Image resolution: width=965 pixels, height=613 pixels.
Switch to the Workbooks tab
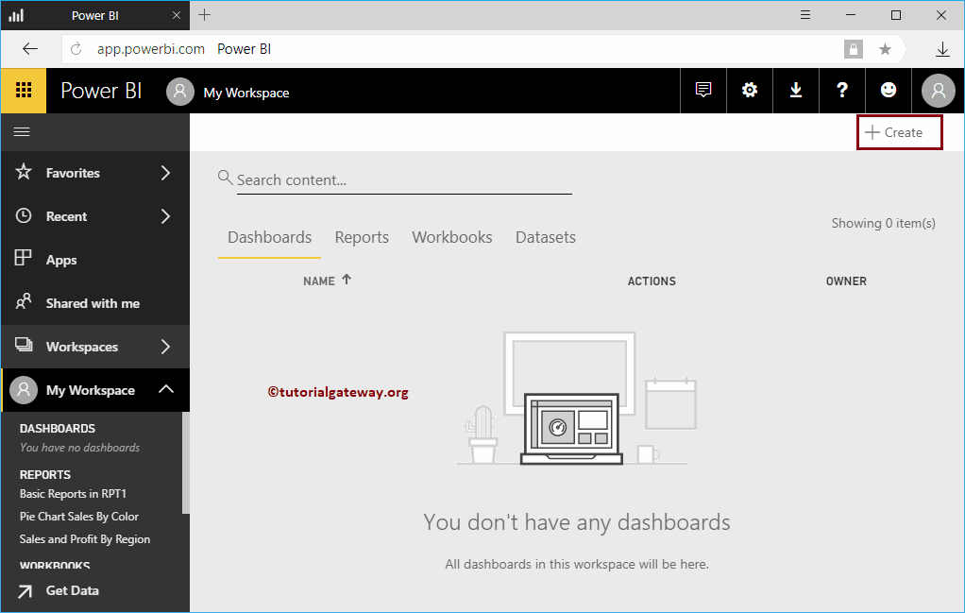(x=452, y=238)
